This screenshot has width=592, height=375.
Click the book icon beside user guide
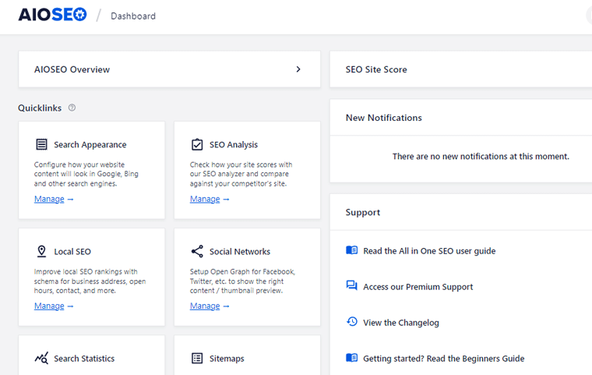point(352,250)
